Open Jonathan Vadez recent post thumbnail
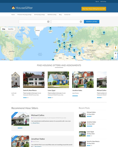The height and width of the screenshot is (147, 118). tap(82, 124)
